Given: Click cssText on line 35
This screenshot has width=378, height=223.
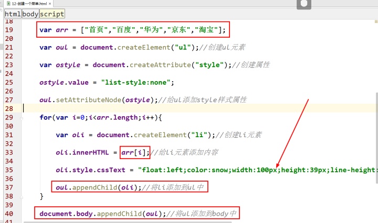Looking at the screenshot, I should pyautogui.click(x=111, y=170).
